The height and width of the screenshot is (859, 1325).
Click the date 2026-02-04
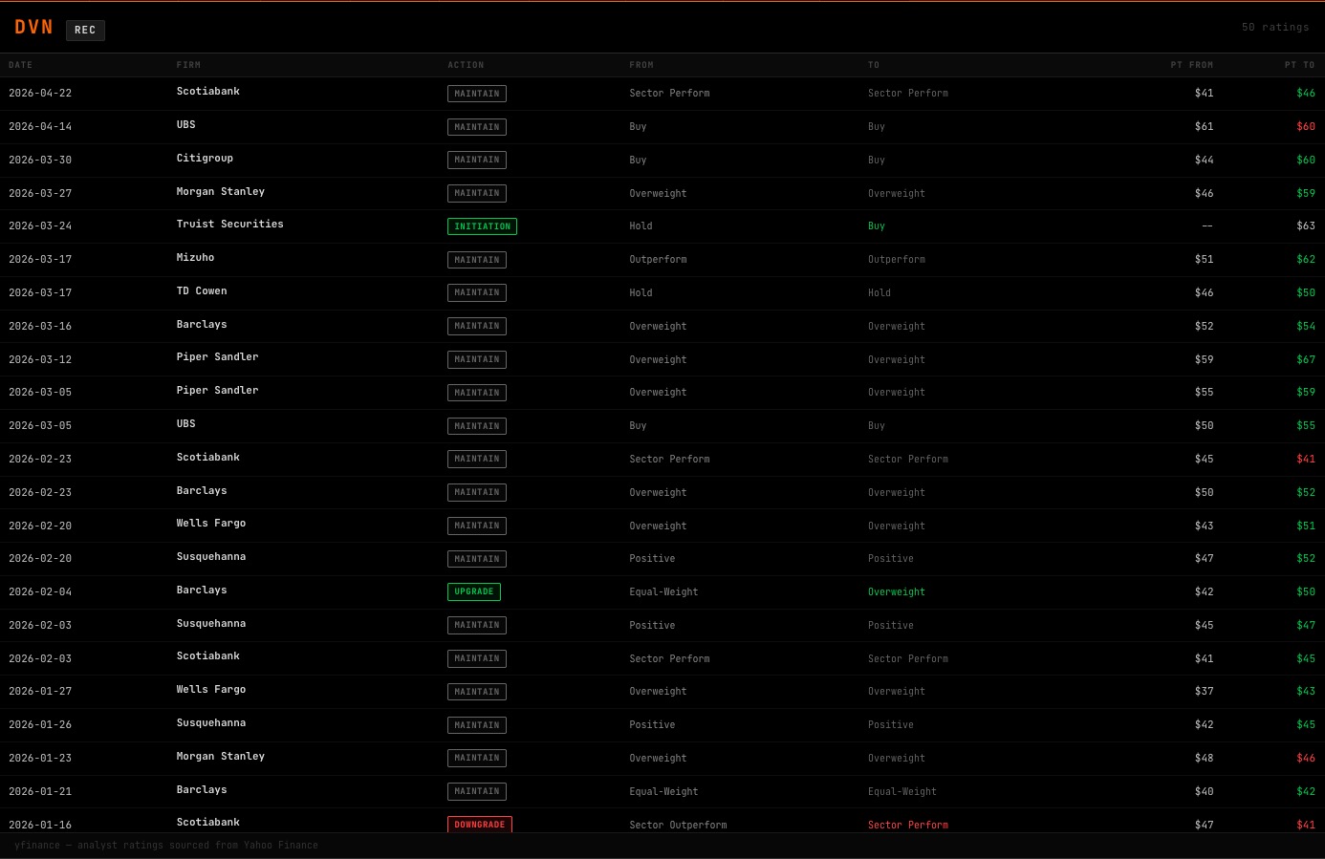40,592
